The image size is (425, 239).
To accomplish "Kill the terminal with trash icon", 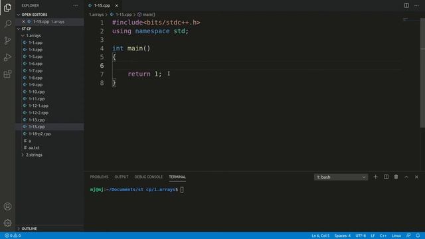I will pyautogui.click(x=396, y=177).
